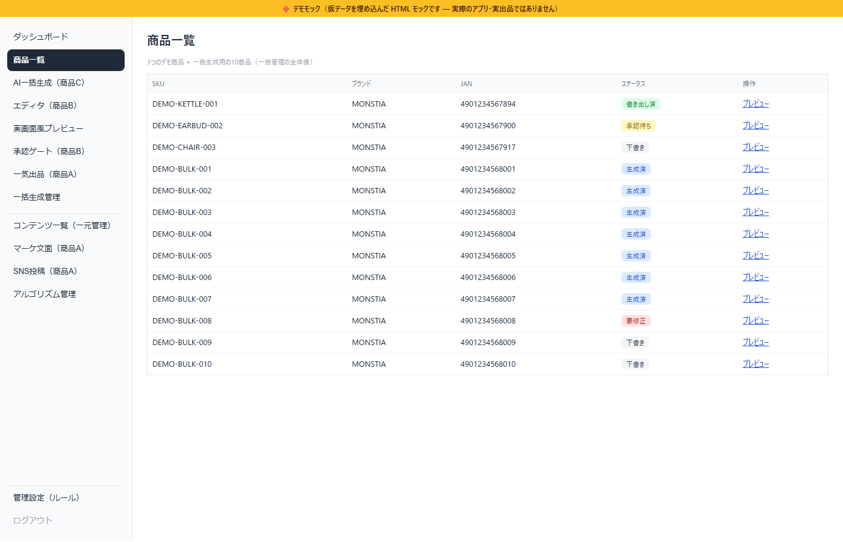This screenshot has height=542, width=843.
Task: Click 生成済 badge in DEMO-BULK-007 row
Action: click(636, 299)
